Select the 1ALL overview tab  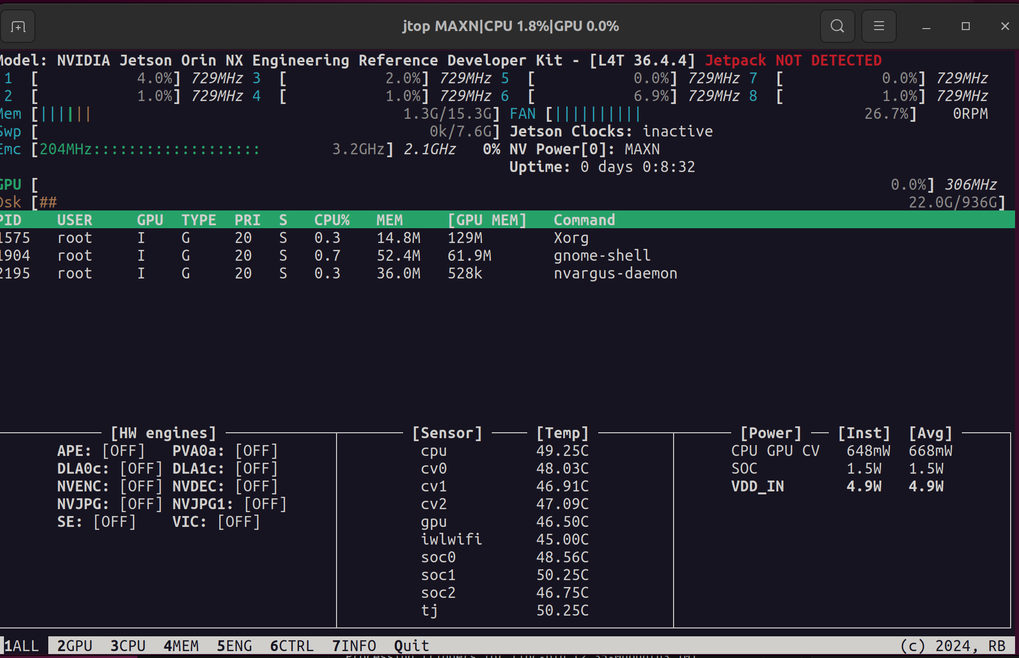click(22, 646)
